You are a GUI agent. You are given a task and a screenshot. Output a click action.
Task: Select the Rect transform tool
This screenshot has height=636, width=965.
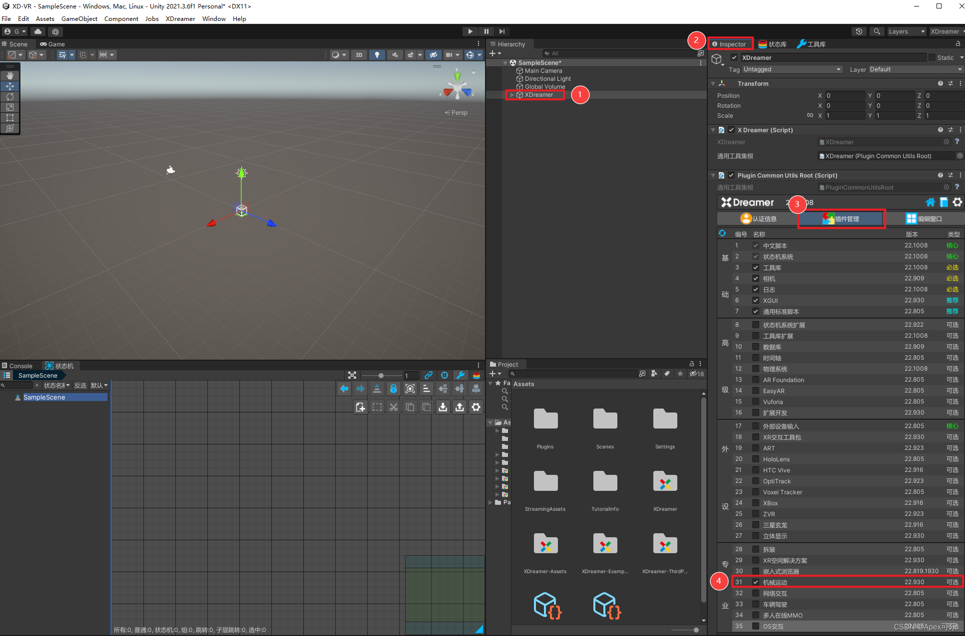coord(9,117)
